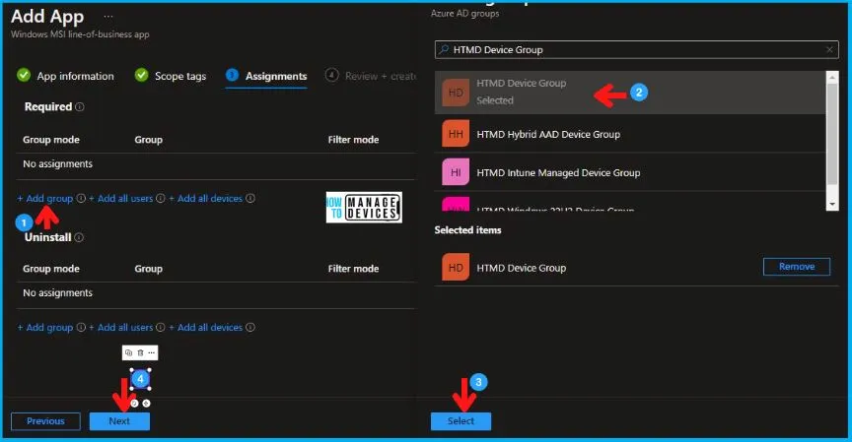Click Add group under Uninstall

click(45, 328)
